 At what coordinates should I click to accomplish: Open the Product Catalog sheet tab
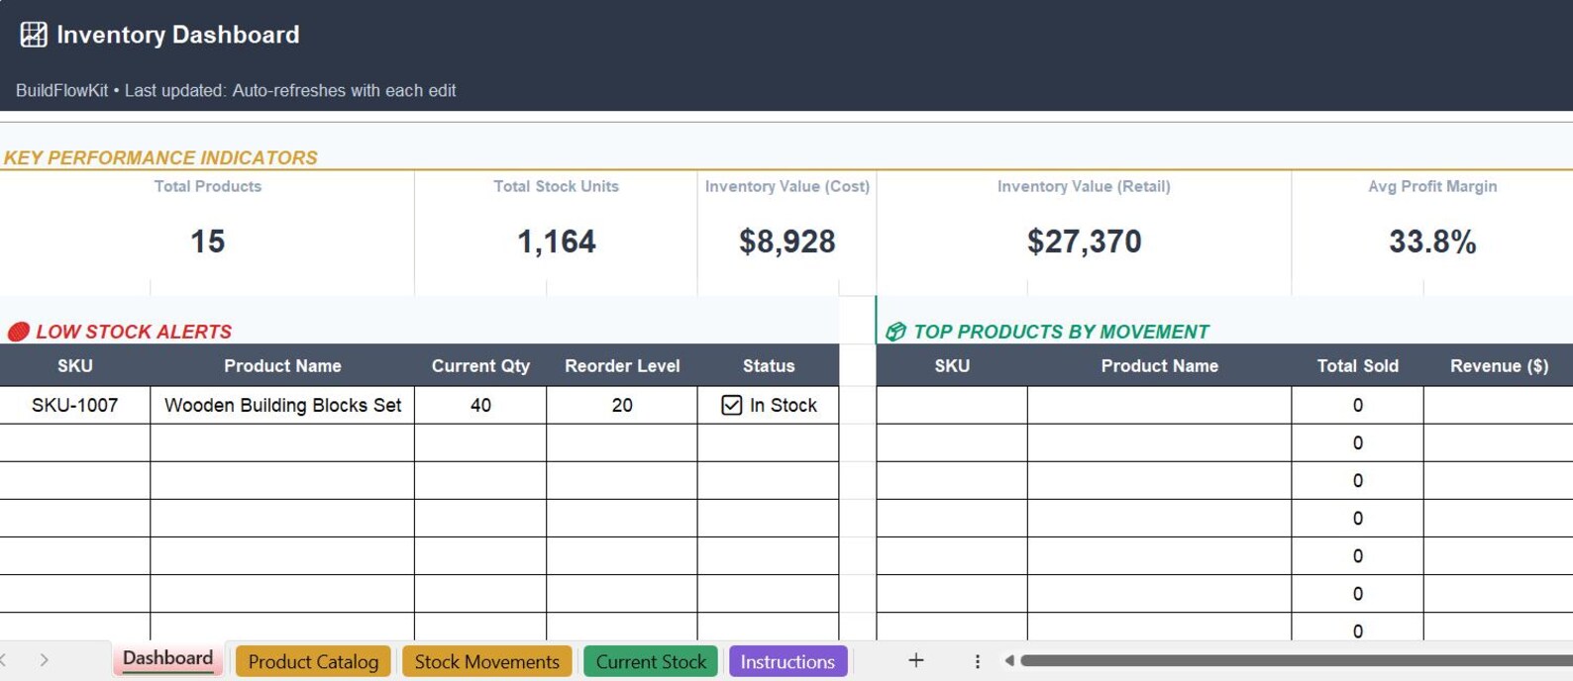[313, 661]
